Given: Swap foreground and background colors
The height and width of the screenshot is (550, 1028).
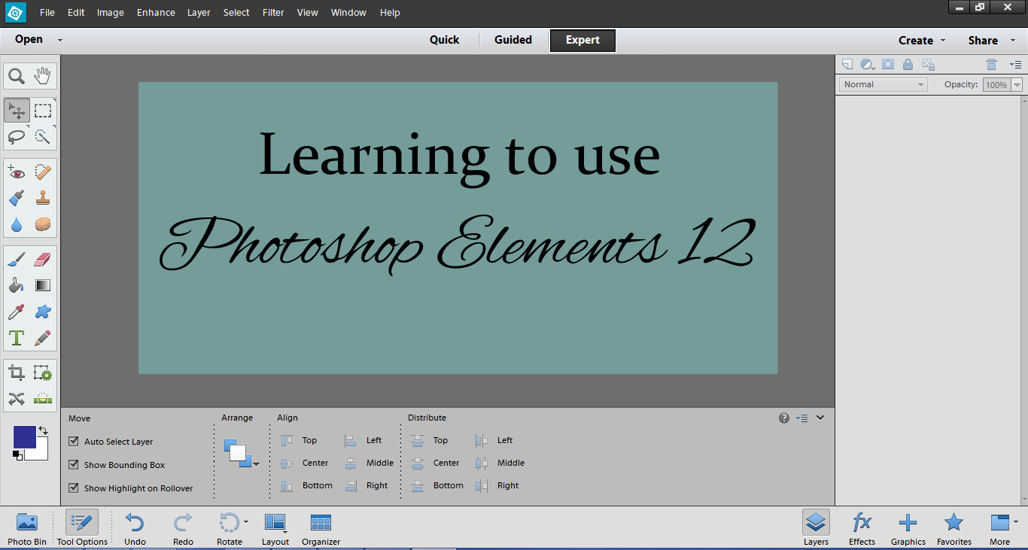Looking at the screenshot, I should tap(43, 430).
